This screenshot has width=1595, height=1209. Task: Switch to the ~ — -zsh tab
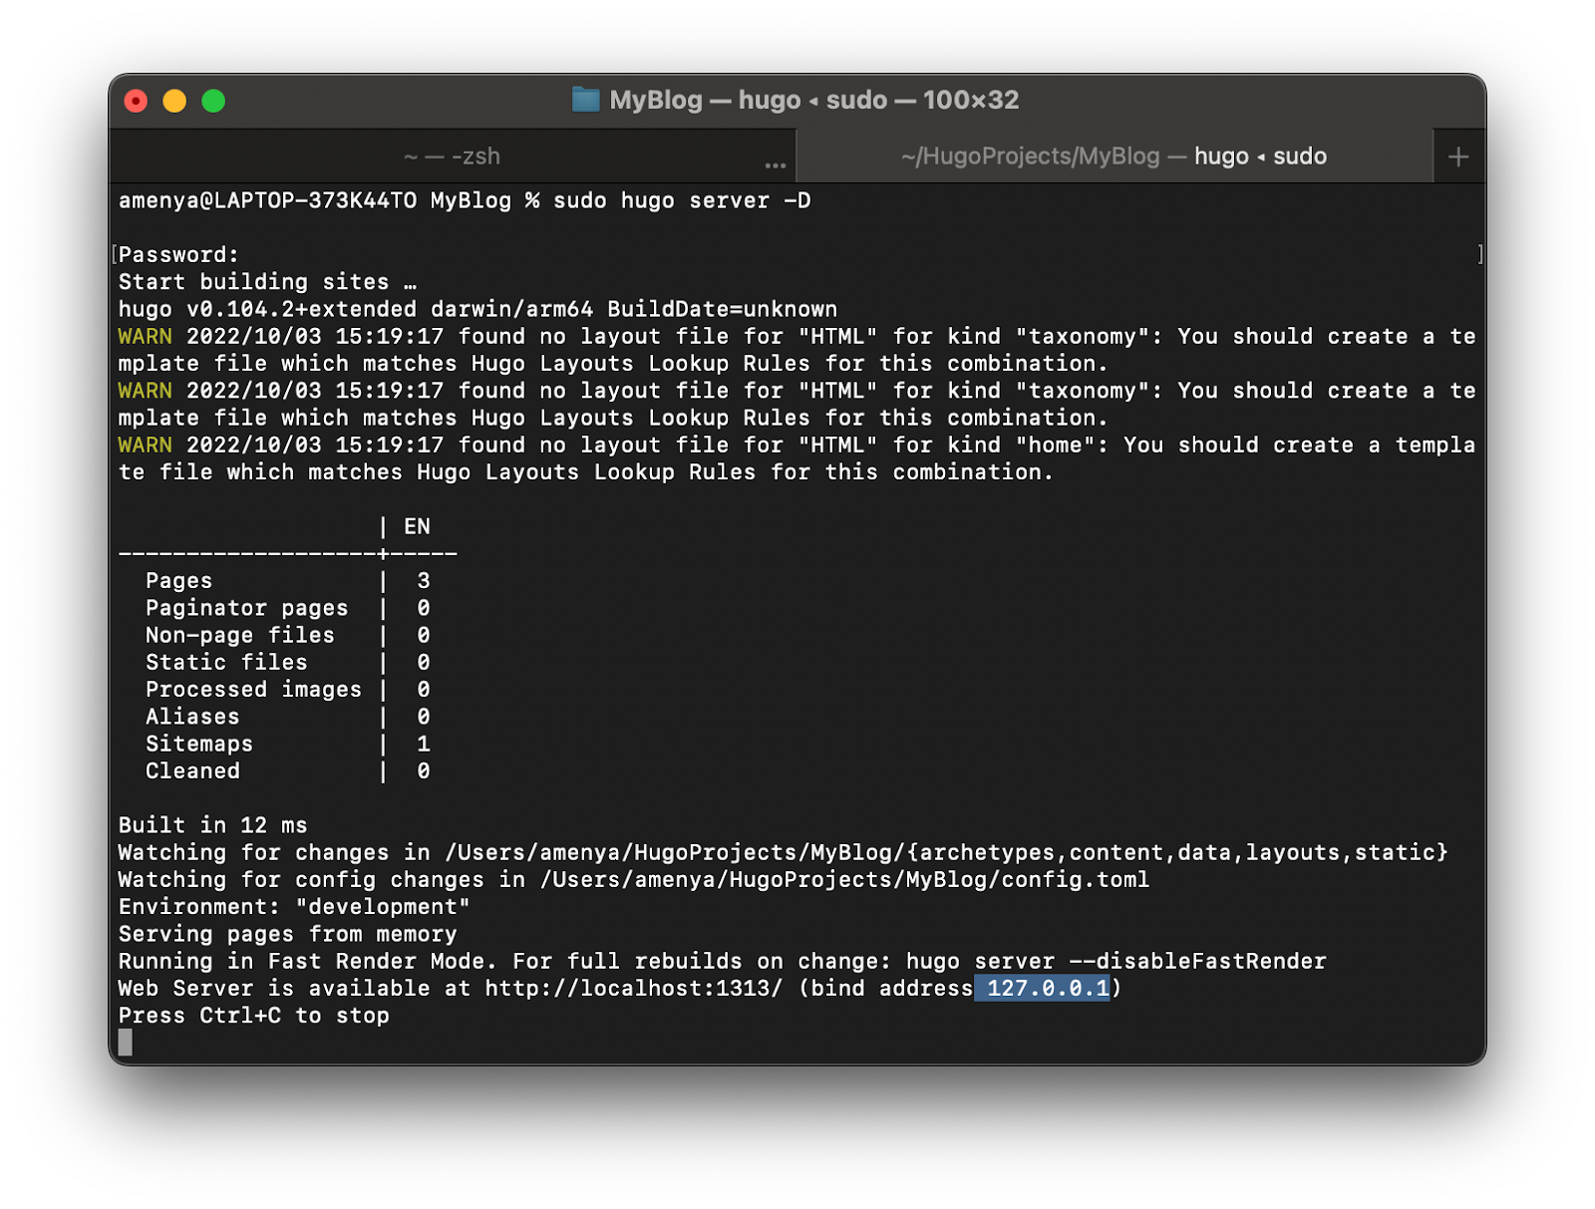[x=453, y=156]
